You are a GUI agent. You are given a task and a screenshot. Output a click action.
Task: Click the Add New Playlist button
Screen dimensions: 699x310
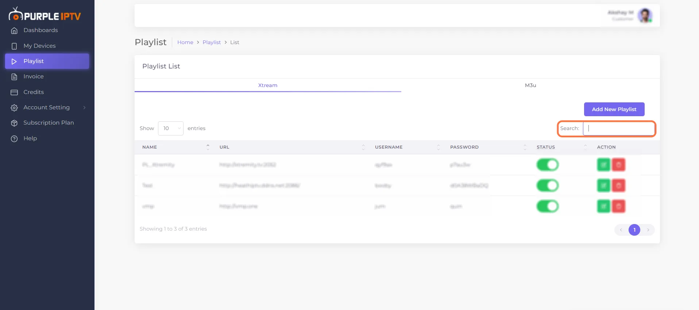click(x=614, y=109)
